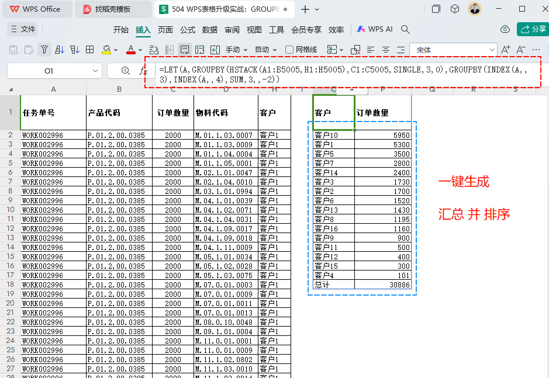Align text left

tap(371, 50)
